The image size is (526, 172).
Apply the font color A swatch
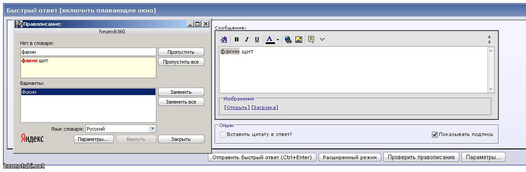(x=270, y=40)
